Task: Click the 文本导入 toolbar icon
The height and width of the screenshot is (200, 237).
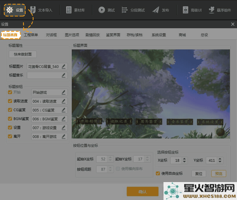Action: tap(33, 10)
